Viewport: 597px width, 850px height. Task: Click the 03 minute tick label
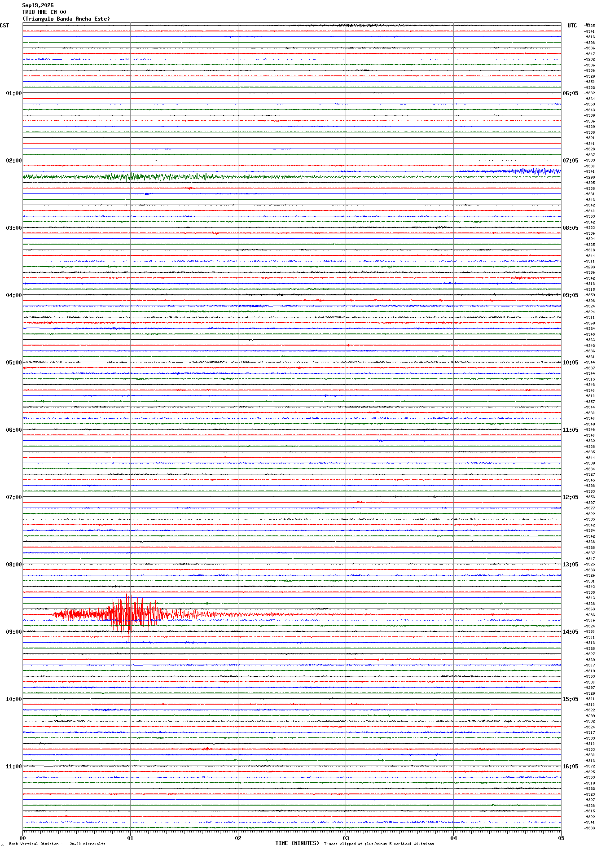346,838
